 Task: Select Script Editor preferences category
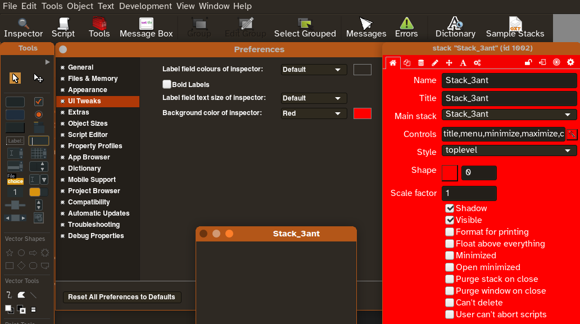pyautogui.click(x=98, y=135)
